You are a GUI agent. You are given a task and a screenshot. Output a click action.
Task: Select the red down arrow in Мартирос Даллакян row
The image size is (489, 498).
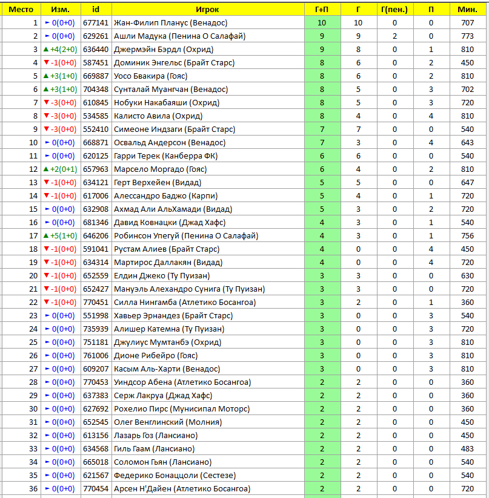tap(47, 262)
